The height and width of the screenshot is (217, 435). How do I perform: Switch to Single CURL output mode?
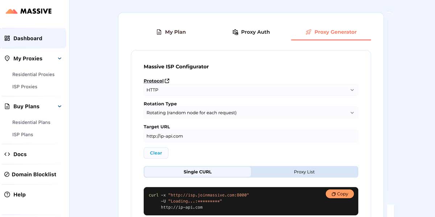[198, 172]
